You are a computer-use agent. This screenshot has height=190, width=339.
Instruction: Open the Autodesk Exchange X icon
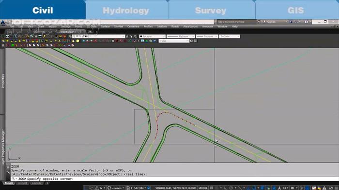pyautogui.click(x=291, y=22)
